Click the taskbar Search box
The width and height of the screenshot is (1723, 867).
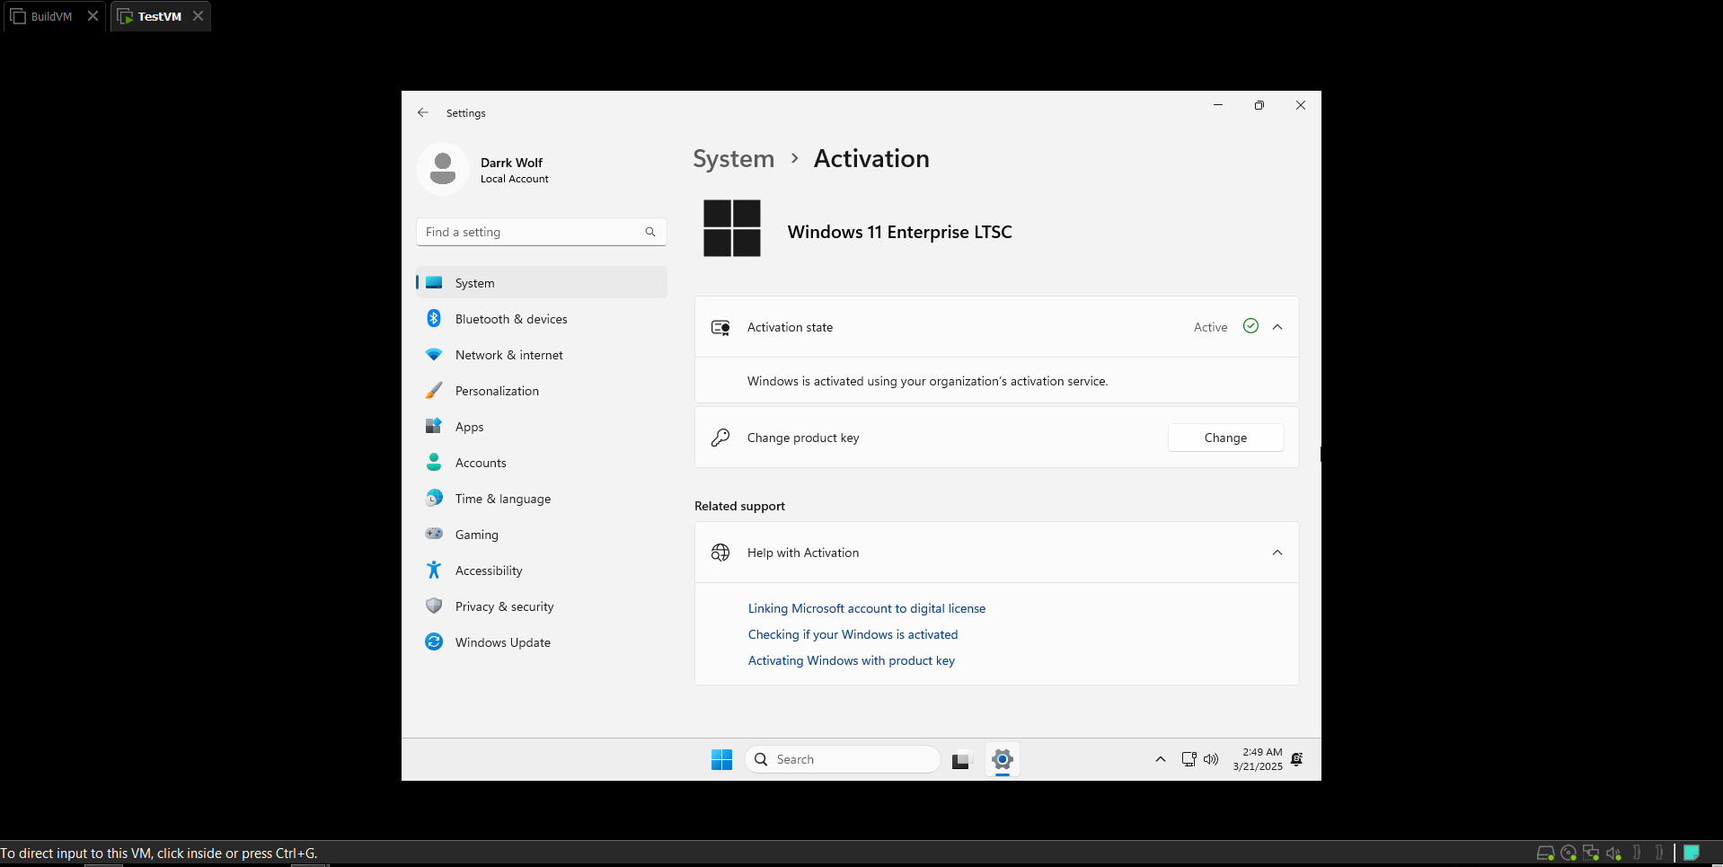pyautogui.click(x=842, y=759)
